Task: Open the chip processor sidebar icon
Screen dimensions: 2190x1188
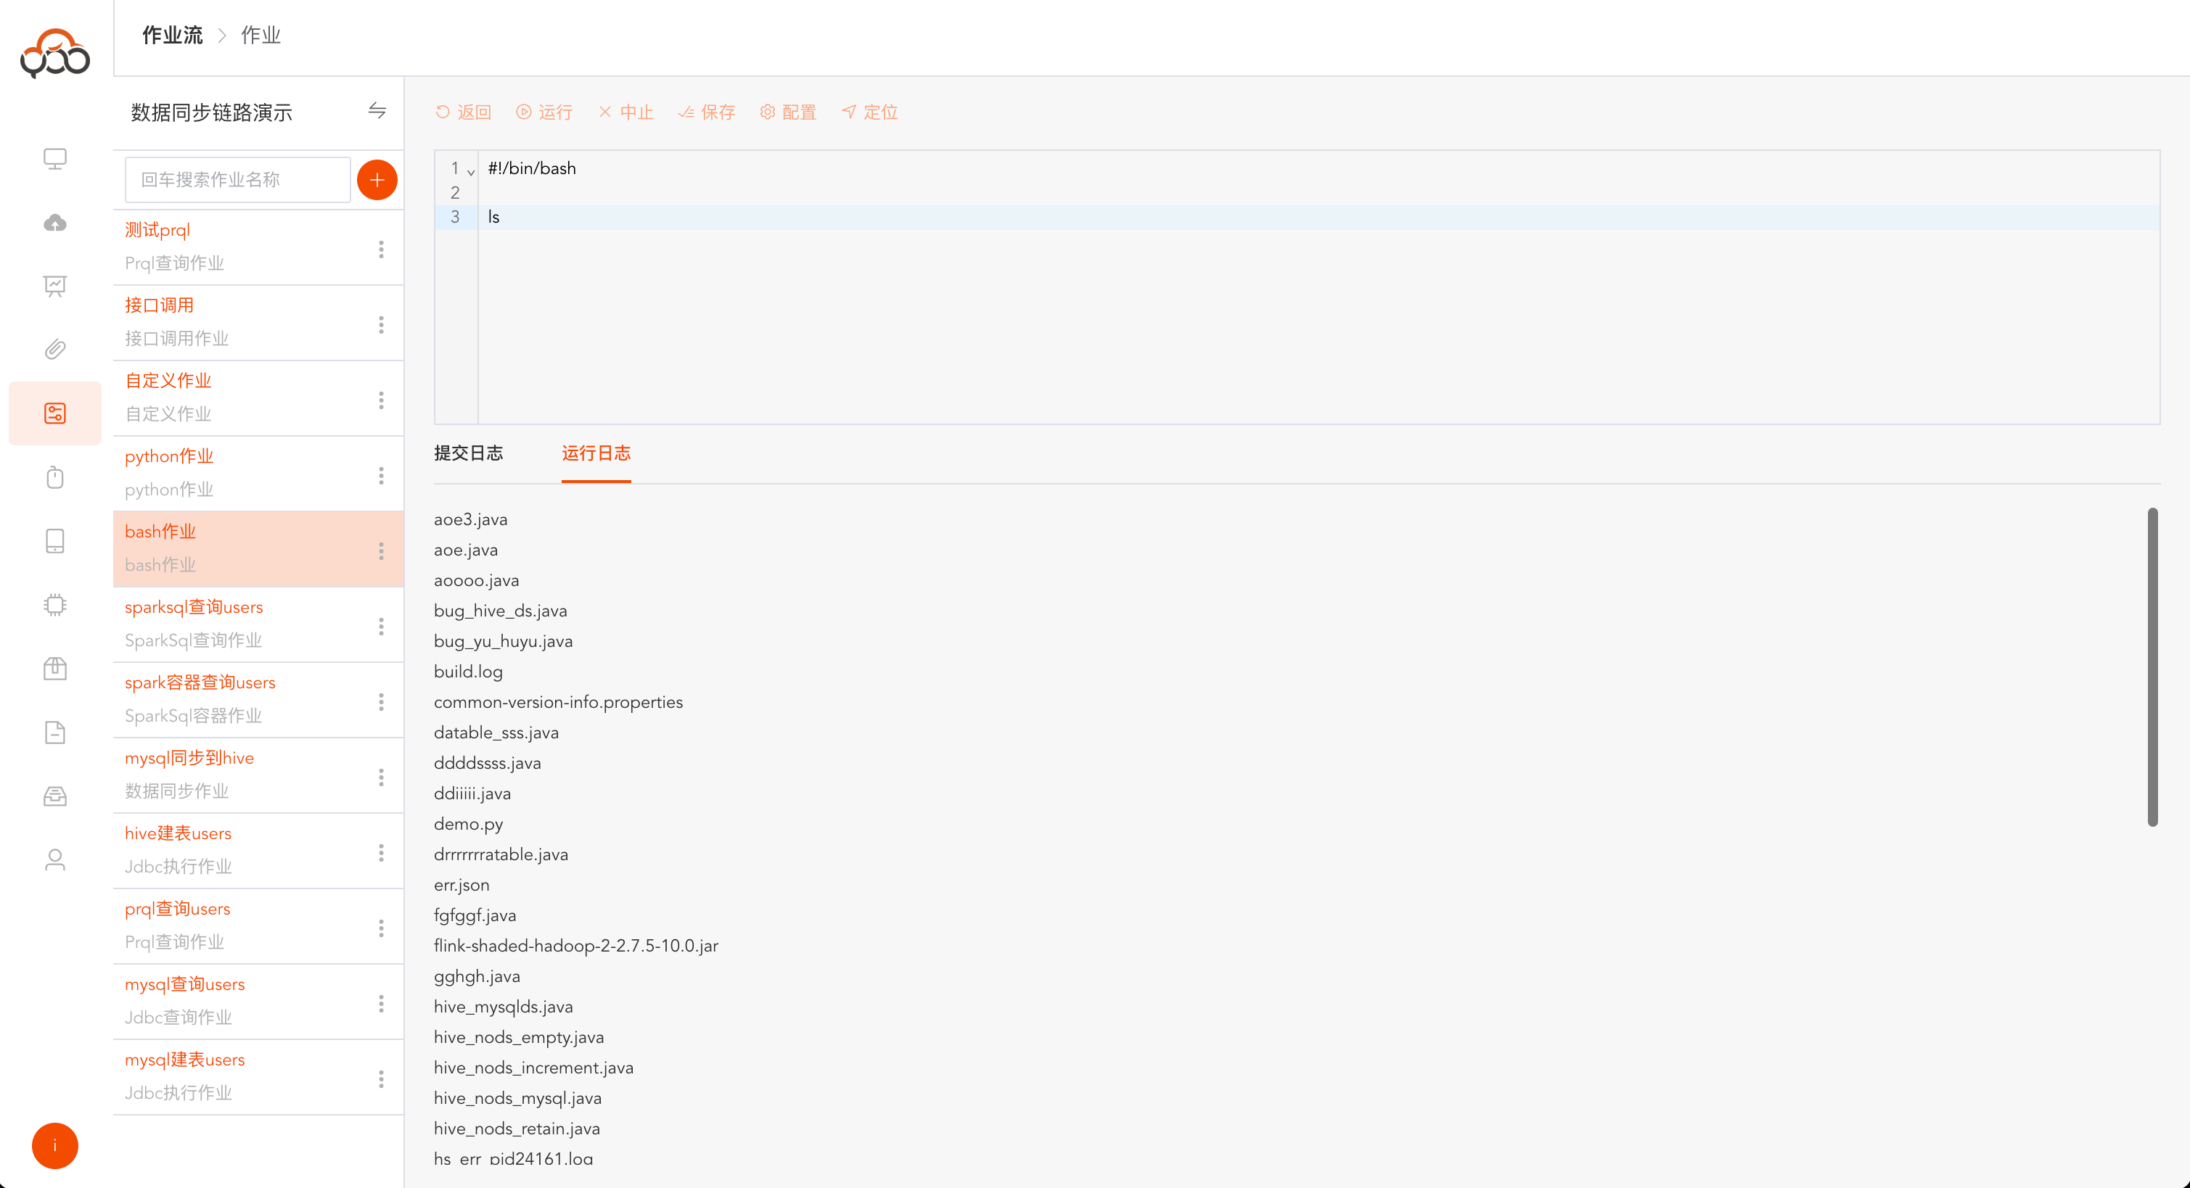Action: pyautogui.click(x=55, y=605)
